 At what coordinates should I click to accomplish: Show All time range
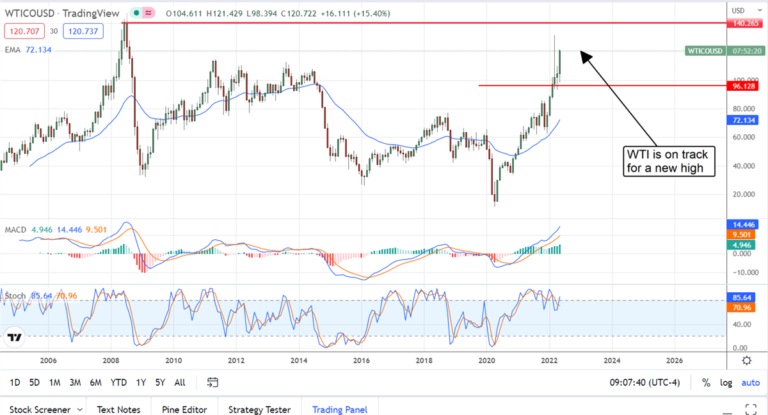click(x=180, y=382)
